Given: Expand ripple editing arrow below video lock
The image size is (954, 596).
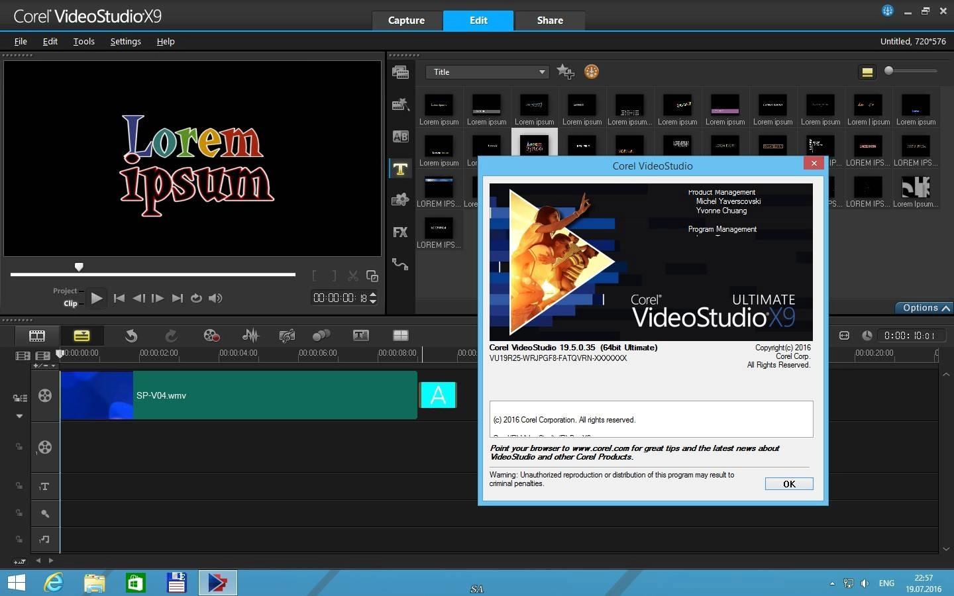Looking at the screenshot, I should [x=20, y=416].
